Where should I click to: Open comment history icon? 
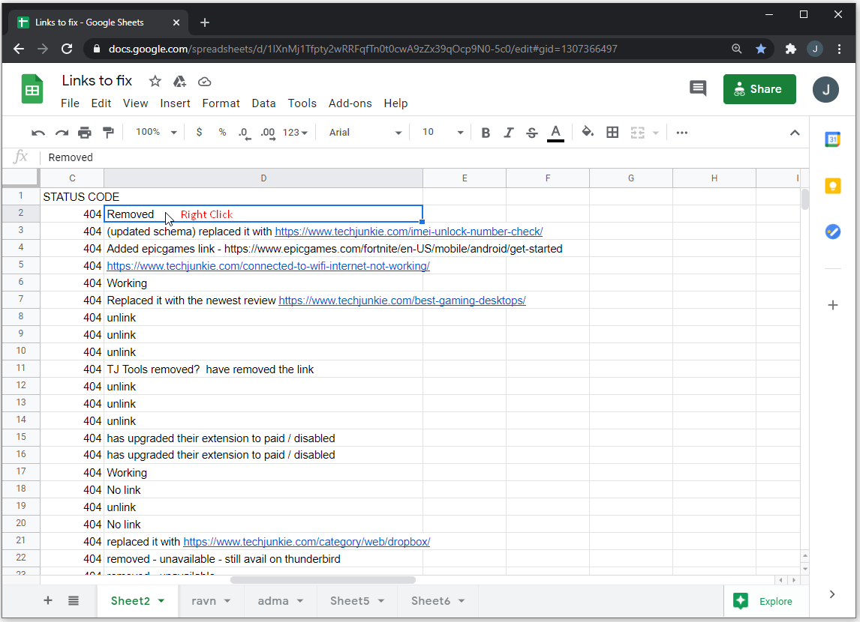[x=698, y=88]
